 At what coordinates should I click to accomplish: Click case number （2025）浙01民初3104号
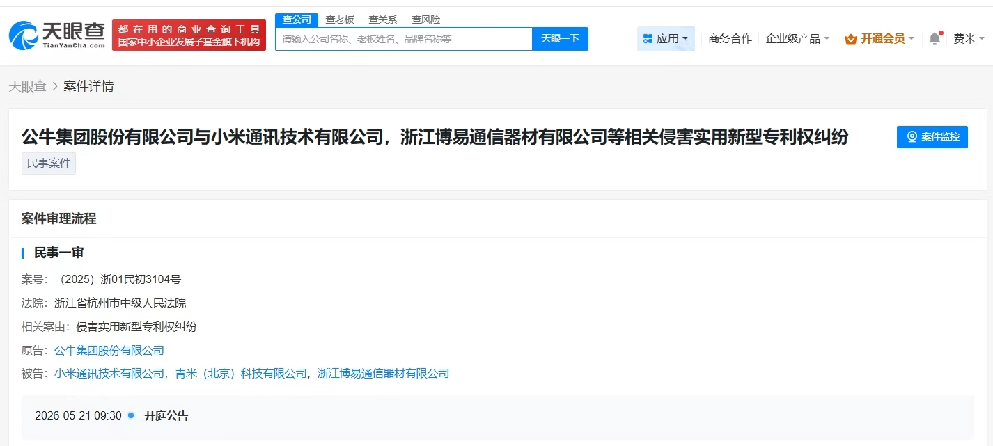(x=118, y=280)
